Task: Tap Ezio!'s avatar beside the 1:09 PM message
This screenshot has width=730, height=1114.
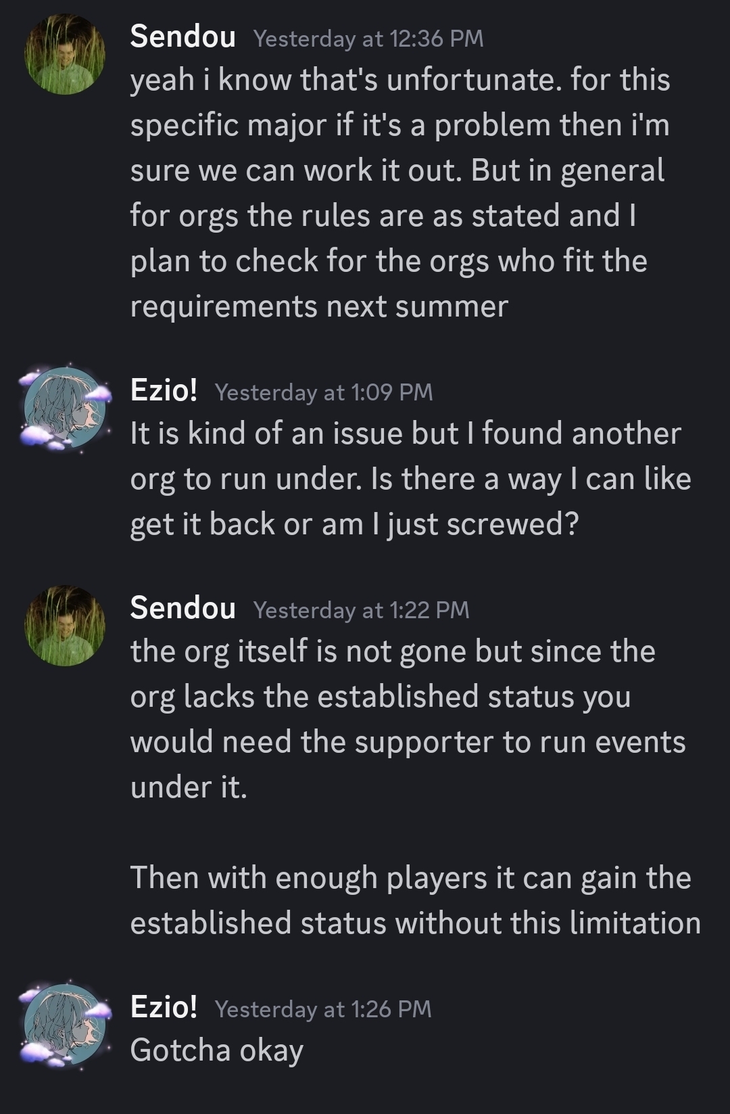Action: pyautogui.click(x=65, y=409)
